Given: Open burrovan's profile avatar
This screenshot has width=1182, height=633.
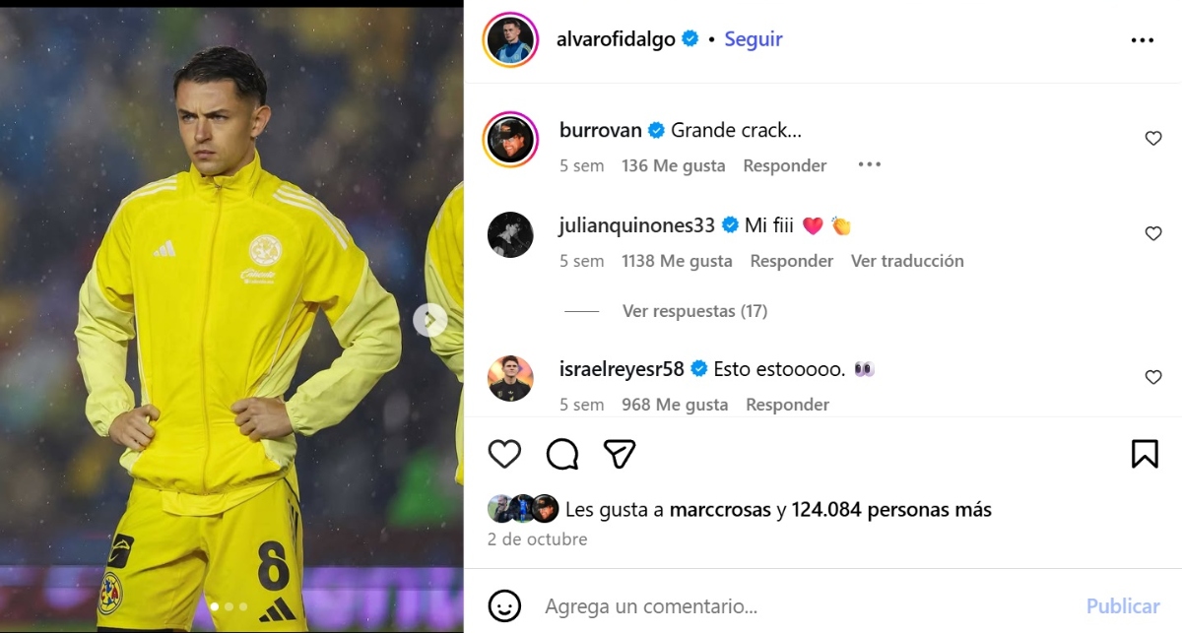Looking at the screenshot, I should pos(510,139).
